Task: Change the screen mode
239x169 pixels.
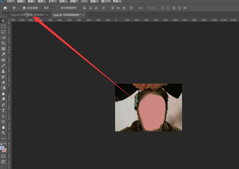Action: coord(3,162)
